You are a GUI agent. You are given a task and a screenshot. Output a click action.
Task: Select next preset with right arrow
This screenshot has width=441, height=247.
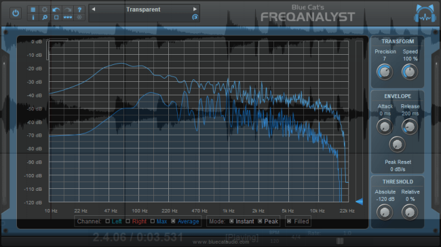[195, 9]
